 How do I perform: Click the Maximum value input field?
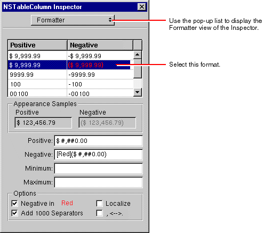point(98,182)
